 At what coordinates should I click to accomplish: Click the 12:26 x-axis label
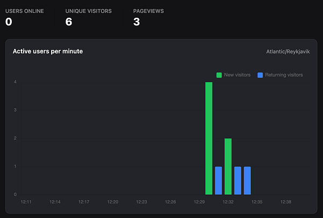pos(170,202)
